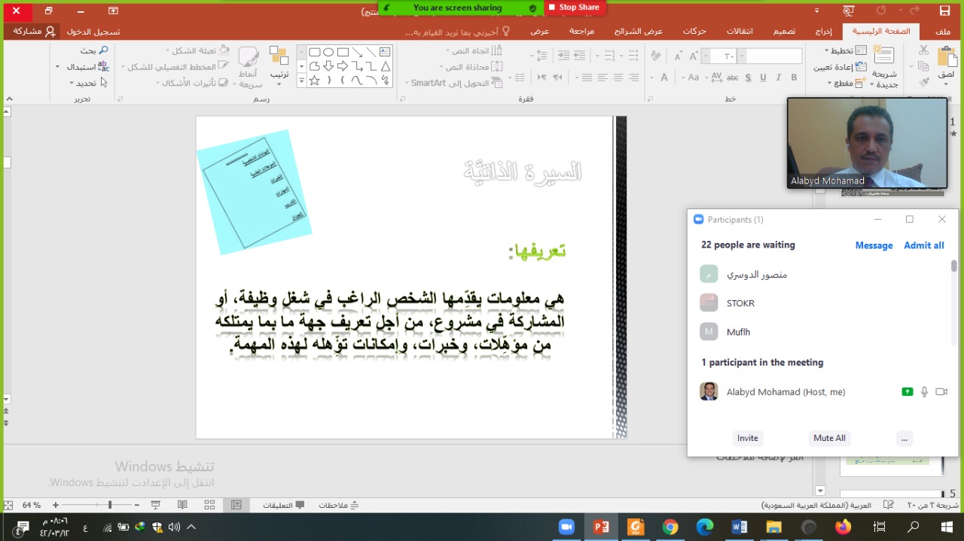The height and width of the screenshot is (541, 964).
Task: Click the New Slide icon in the ribbon
Action: click(883, 57)
